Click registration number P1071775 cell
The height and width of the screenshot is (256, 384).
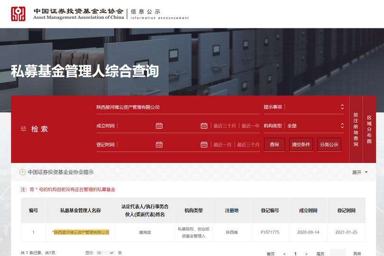coord(270,232)
